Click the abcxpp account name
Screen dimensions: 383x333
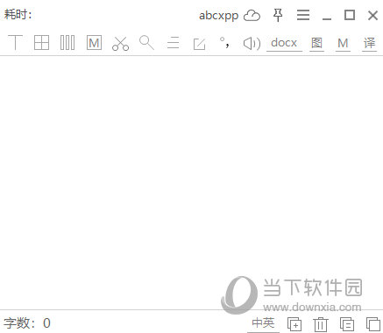click(x=218, y=16)
